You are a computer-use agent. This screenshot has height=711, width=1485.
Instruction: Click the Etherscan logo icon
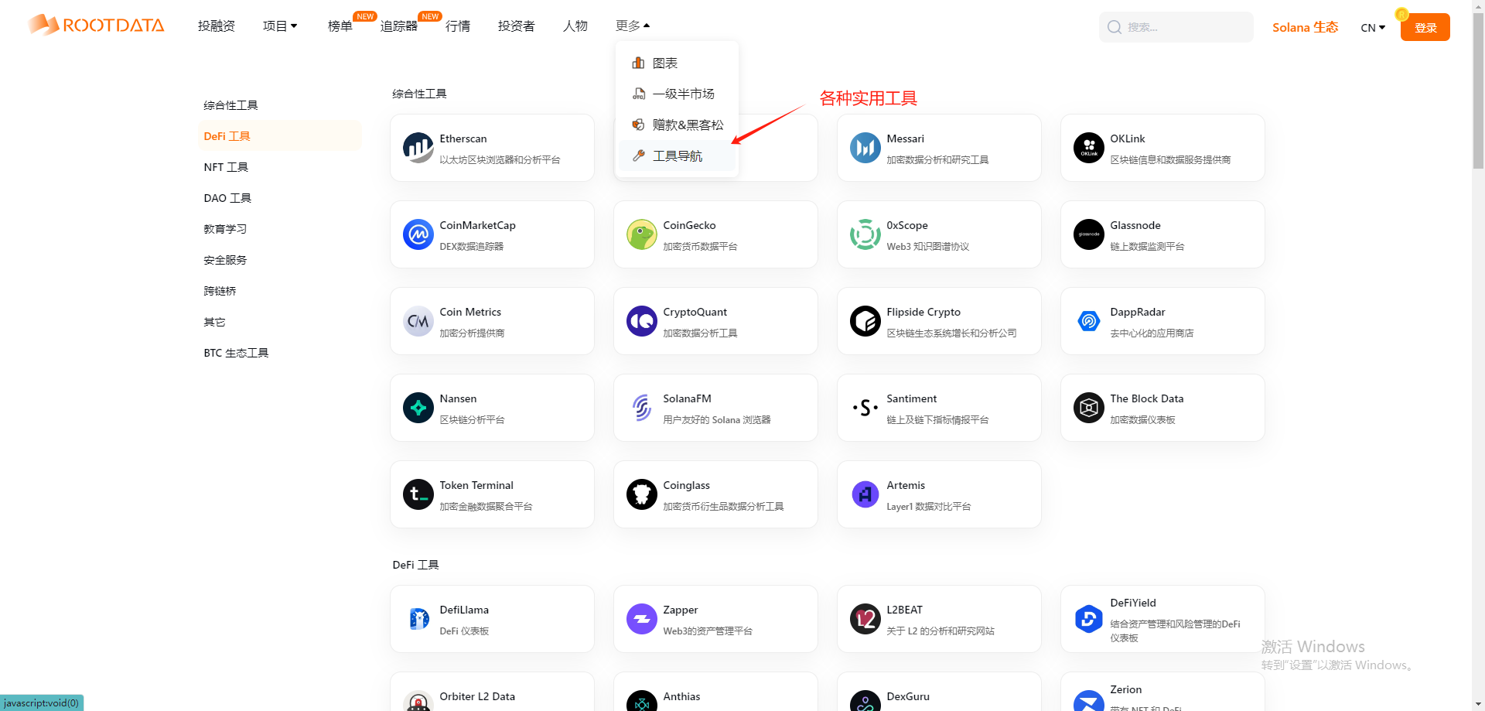pos(418,148)
